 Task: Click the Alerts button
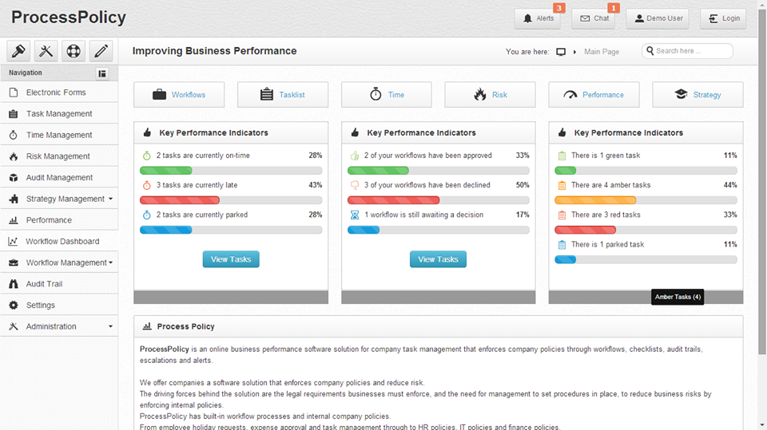pos(538,18)
